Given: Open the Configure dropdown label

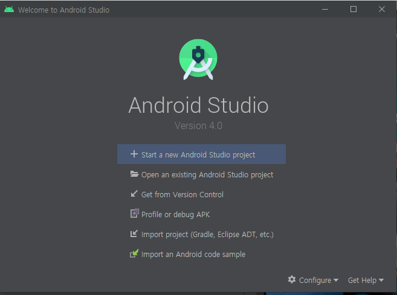Looking at the screenshot, I should [315, 280].
